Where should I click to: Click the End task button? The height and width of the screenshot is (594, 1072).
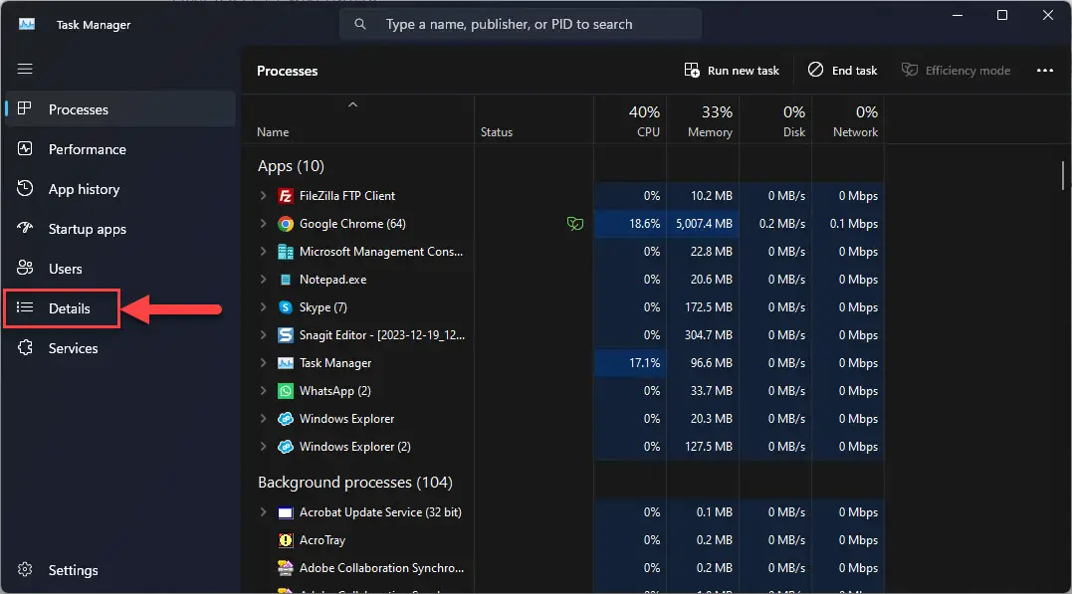(842, 70)
